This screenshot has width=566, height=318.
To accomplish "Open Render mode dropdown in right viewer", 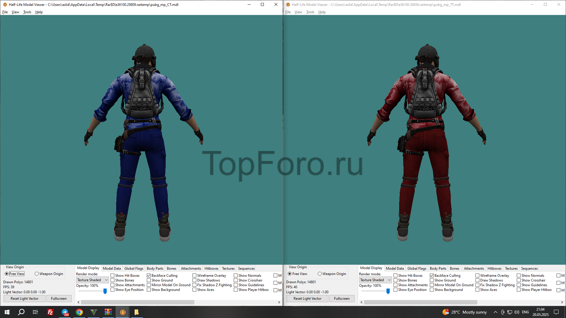I will (375, 280).
